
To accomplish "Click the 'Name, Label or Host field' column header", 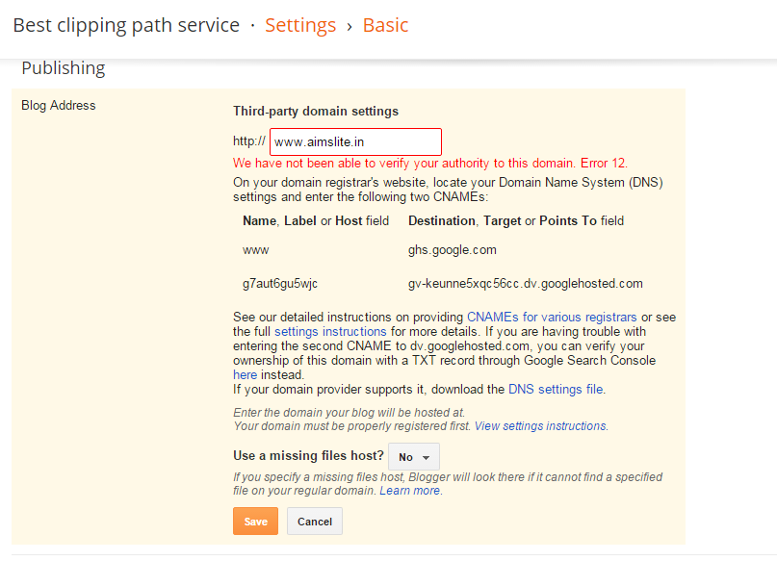I will pos(316,220).
